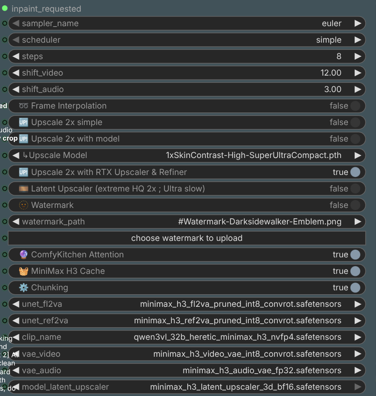
Task: Click the choose watermark to upload button
Action: pos(187,238)
